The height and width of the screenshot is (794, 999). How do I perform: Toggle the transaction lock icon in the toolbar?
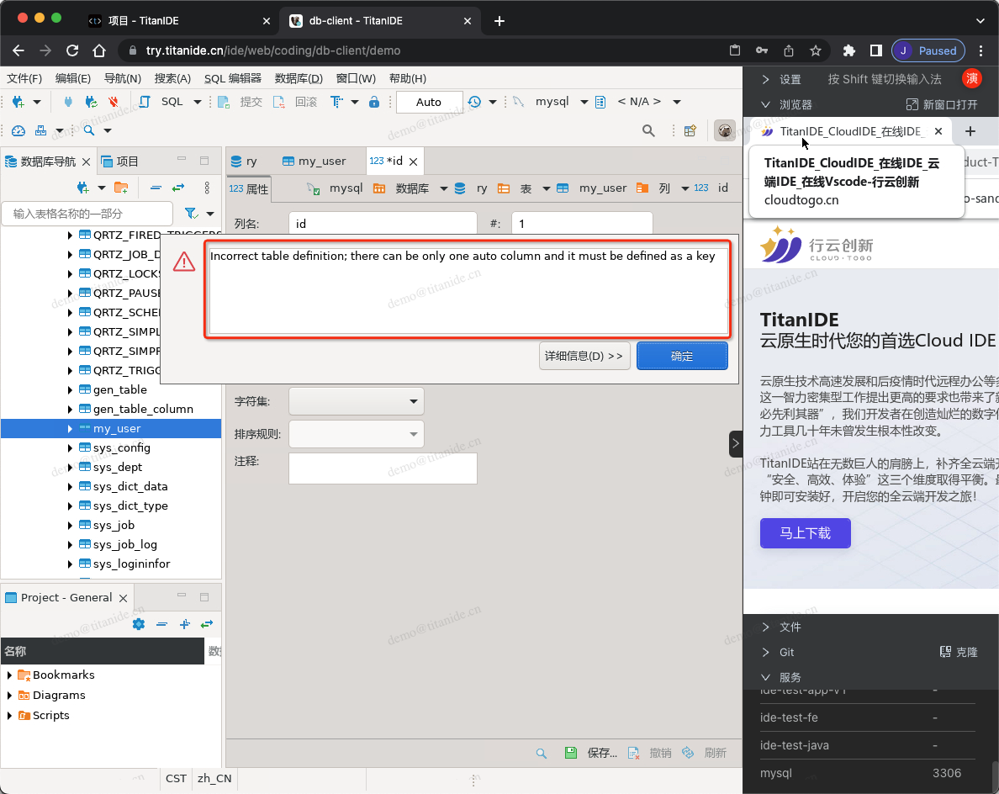(374, 102)
